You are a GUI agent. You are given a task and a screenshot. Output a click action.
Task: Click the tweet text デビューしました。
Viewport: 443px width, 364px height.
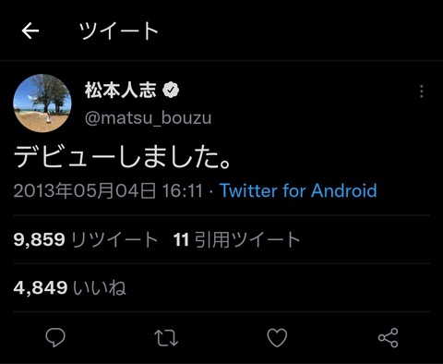click(122, 157)
